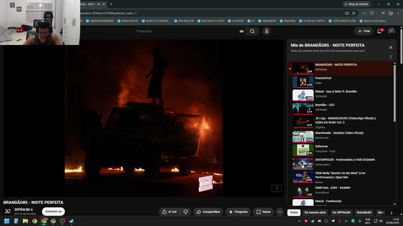
Task: Open Telegram from the system tray
Action: coord(333,221)
